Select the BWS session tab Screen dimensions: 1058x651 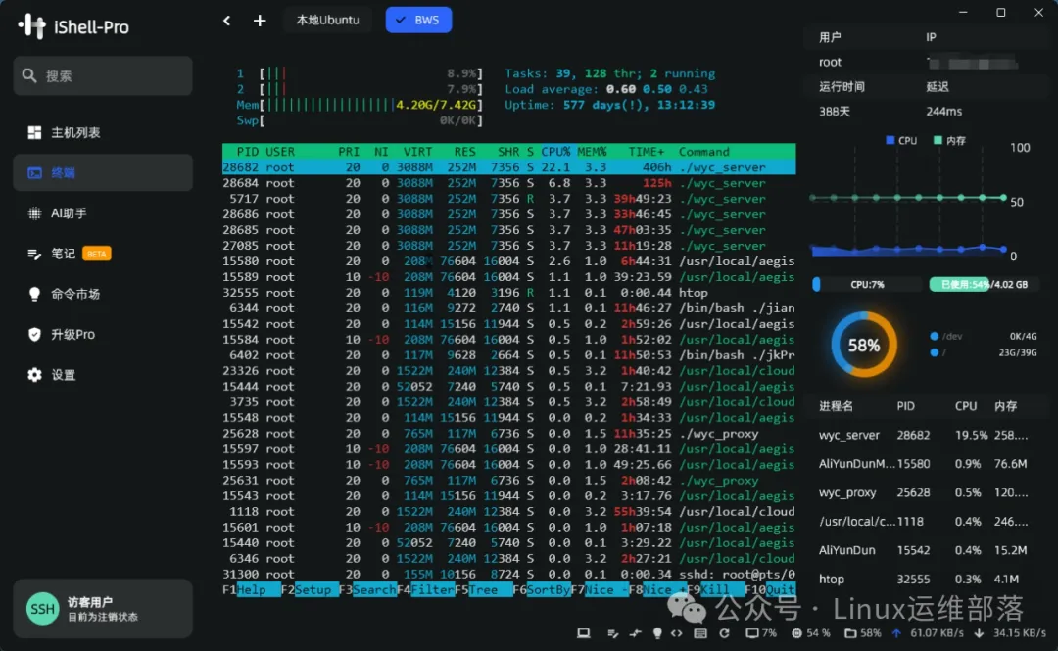(x=418, y=21)
